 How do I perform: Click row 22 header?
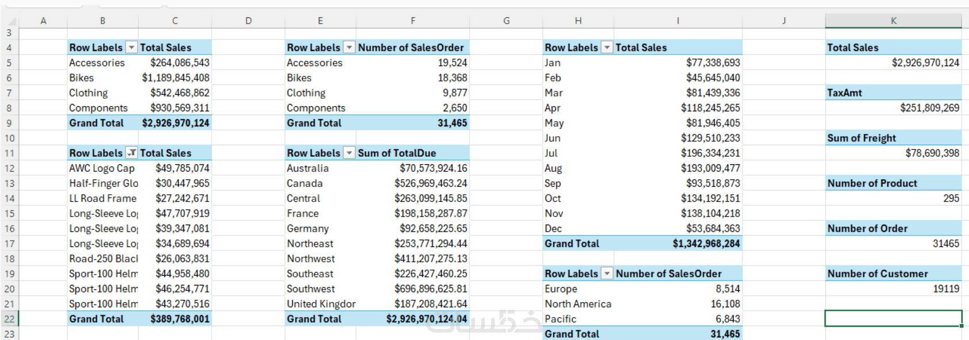(9, 319)
